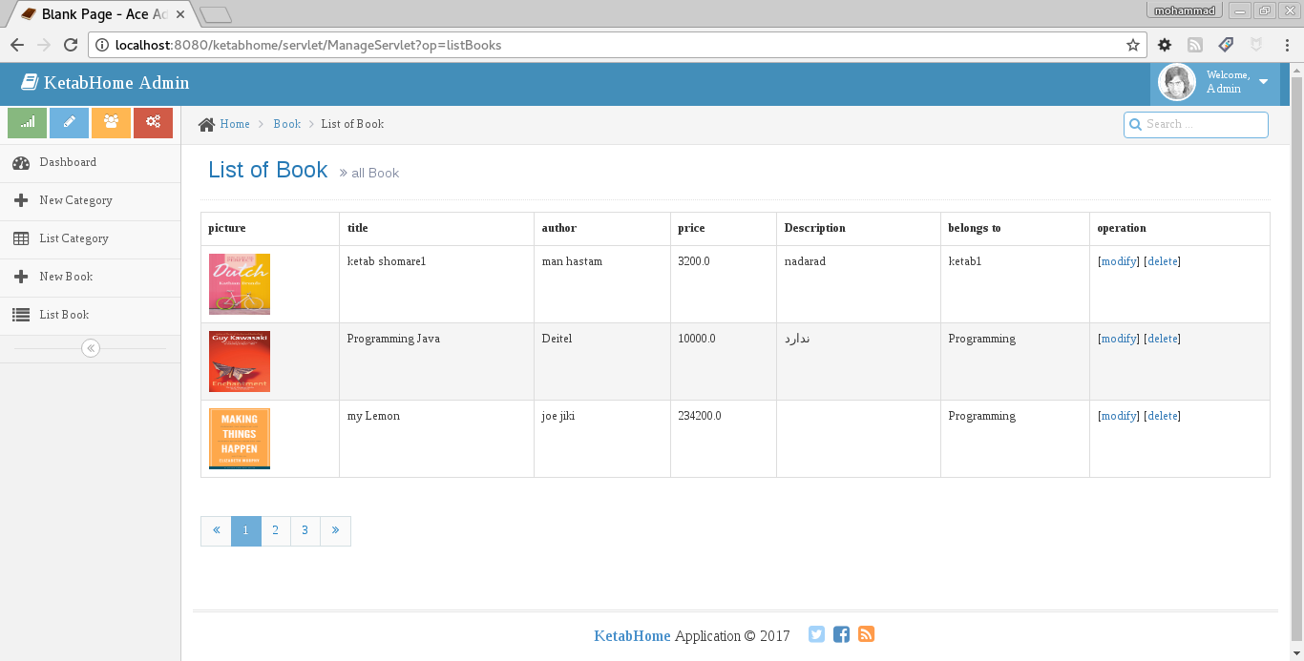Open List Category menu item
The width and height of the screenshot is (1304, 661).
click(x=90, y=239)
